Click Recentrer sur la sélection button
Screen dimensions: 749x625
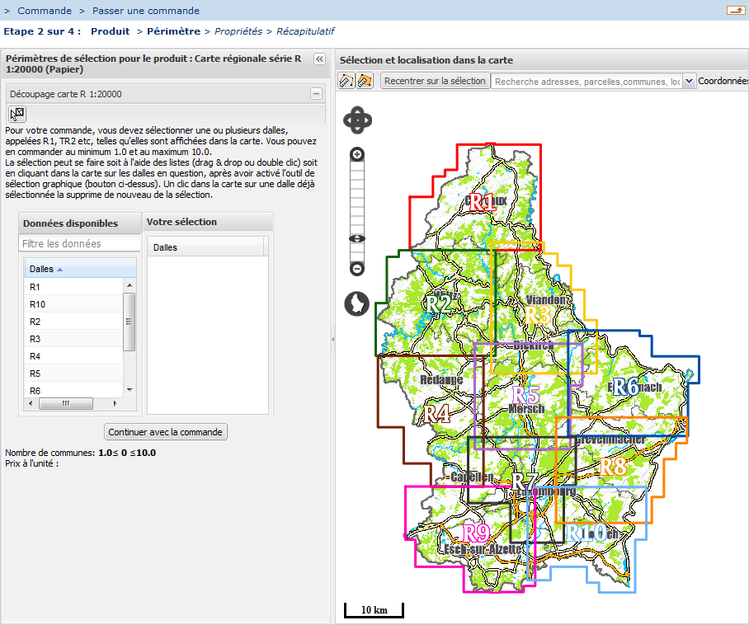[x=435, y=81]
